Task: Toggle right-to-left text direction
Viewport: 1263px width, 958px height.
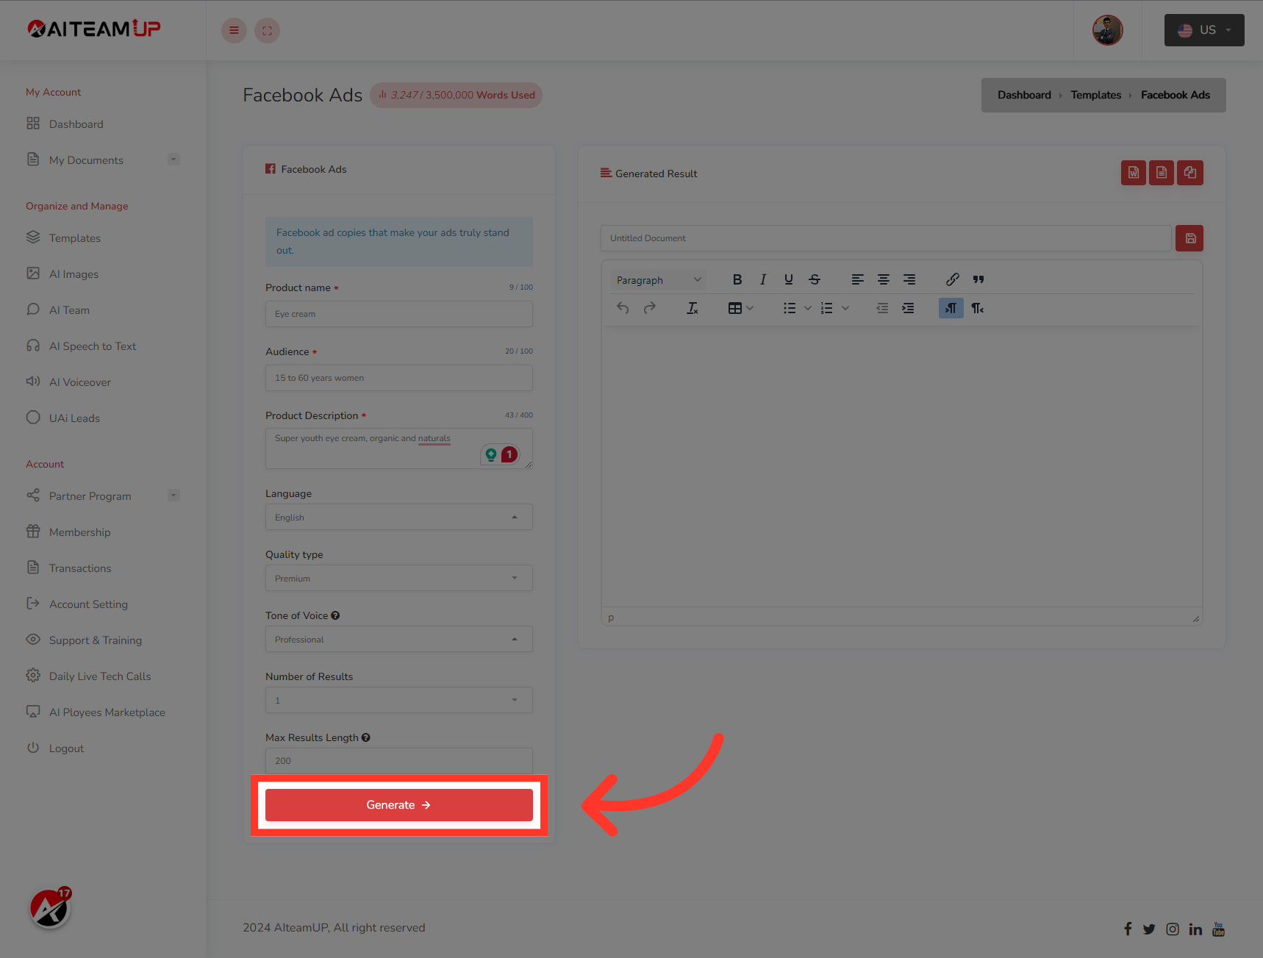Action: pos(978,308)
